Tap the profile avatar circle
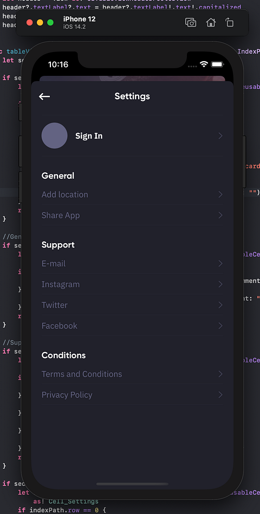Image resolution: width=260 pixels, height=514 pixels. pos(54,136)
